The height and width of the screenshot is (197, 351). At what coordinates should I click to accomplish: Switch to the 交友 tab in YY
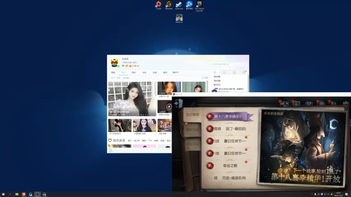tap(144, 72)
